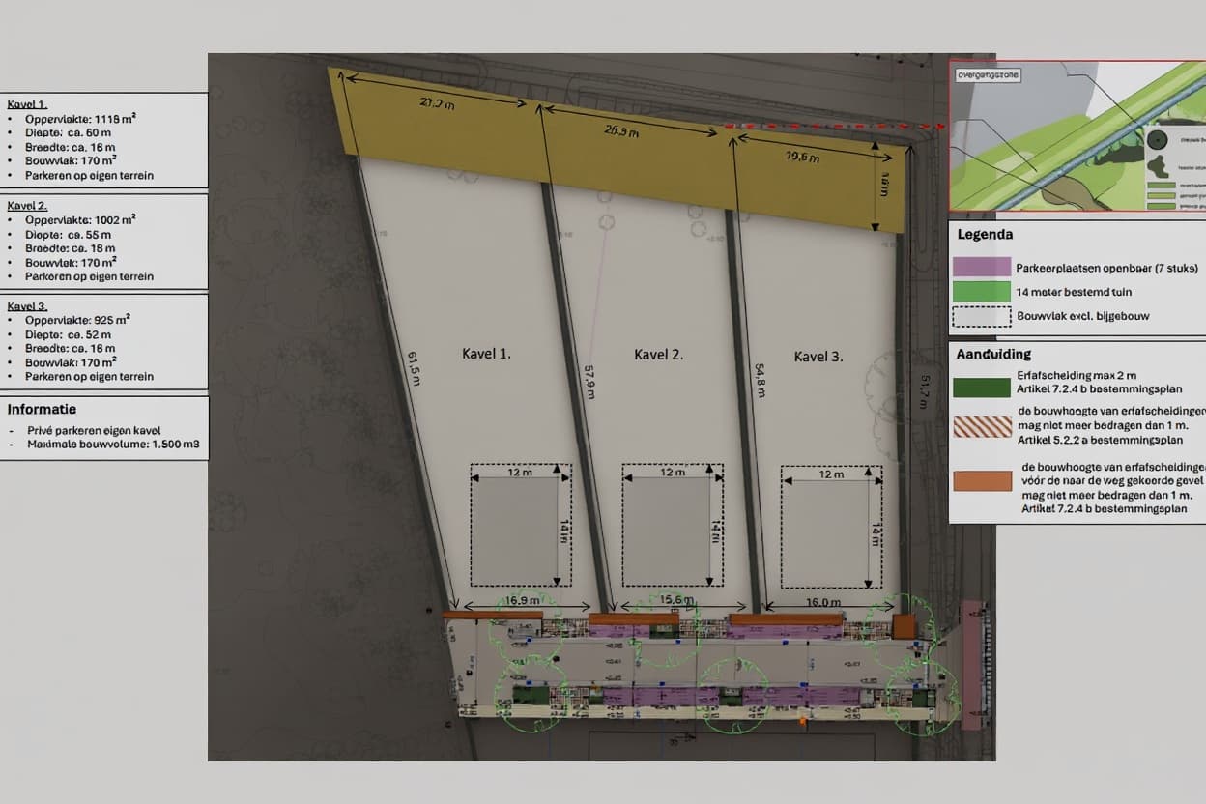Click the hatched orange Artikel 5.2.2 a swatch
The height and width of the screenshot is (804, 1206).
click(982, 427)
